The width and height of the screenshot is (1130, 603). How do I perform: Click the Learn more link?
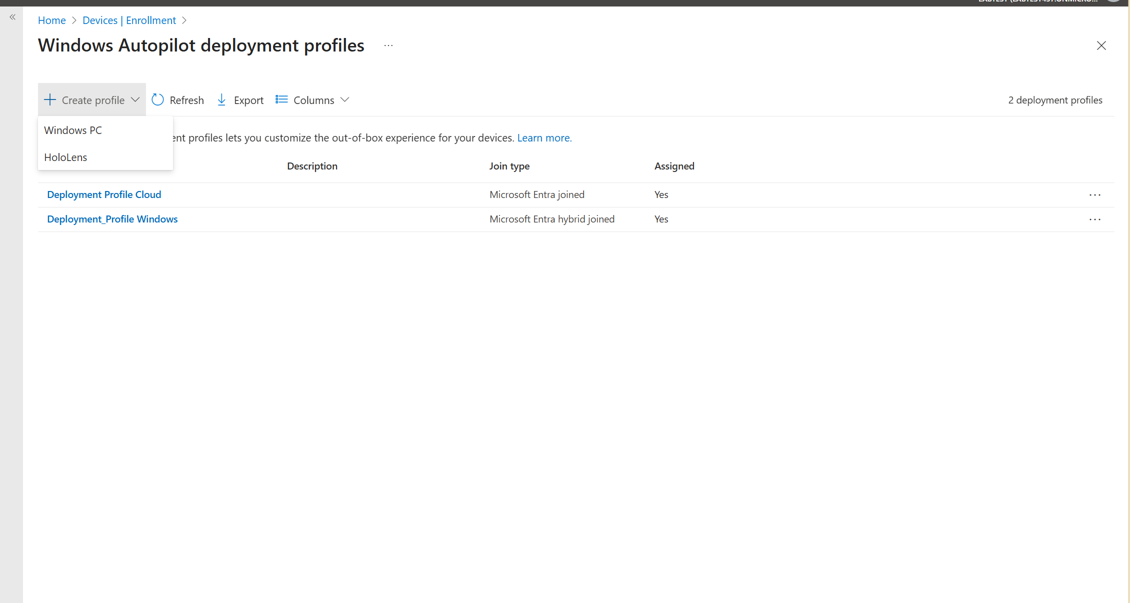tap(544, 138)
